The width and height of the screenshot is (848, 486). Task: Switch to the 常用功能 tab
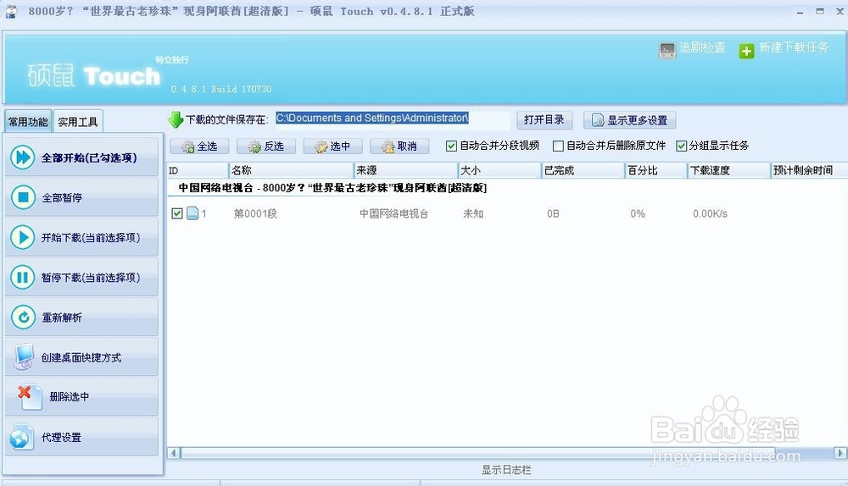click(28, 122)
